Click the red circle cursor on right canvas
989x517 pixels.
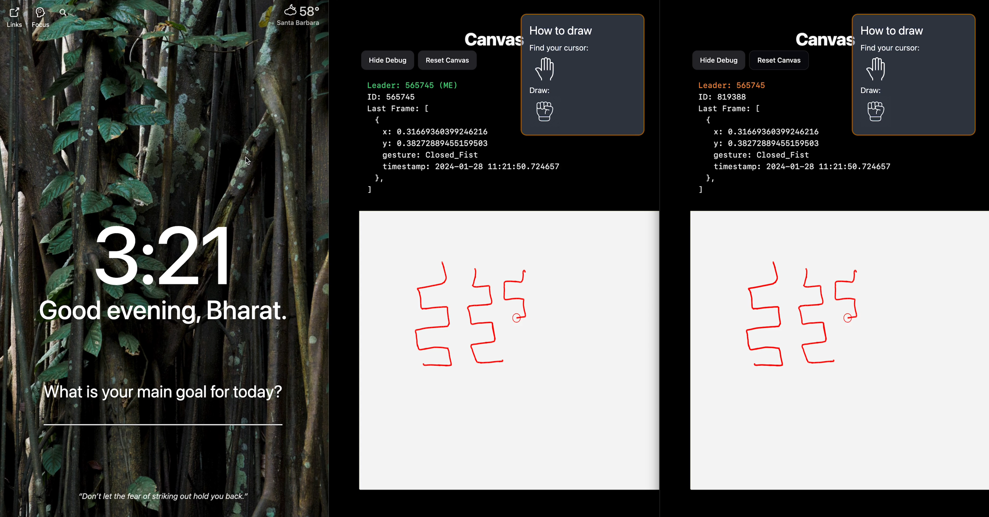point(847,318)
